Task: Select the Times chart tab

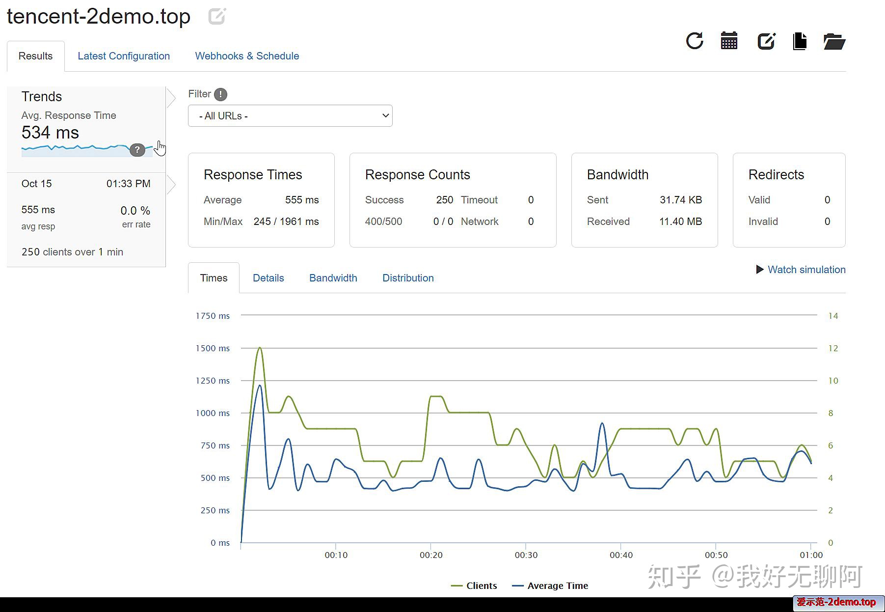Action: coord(214,278)
